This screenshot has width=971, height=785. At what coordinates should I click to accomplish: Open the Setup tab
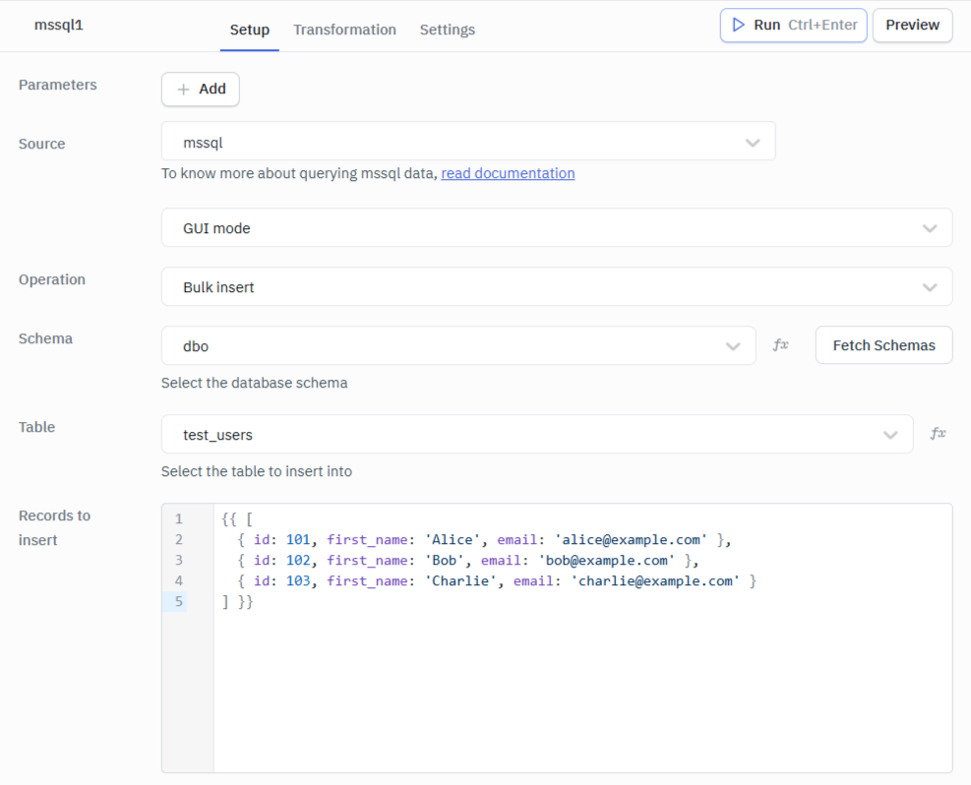[x=250, y=30]
